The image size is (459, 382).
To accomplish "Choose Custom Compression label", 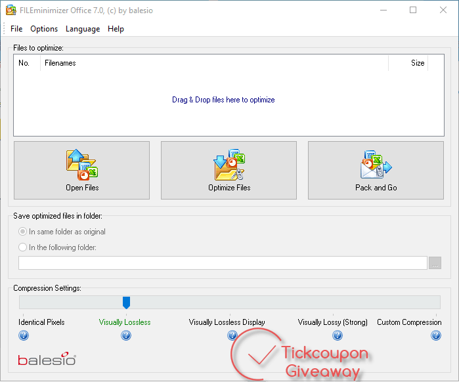I will [x=409, y=322].
